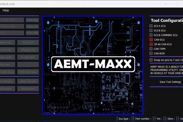Image resolution: width=183 pixels, height=122 pixels.
Task: Click the SRI text input field
Action: coord(12,33)
